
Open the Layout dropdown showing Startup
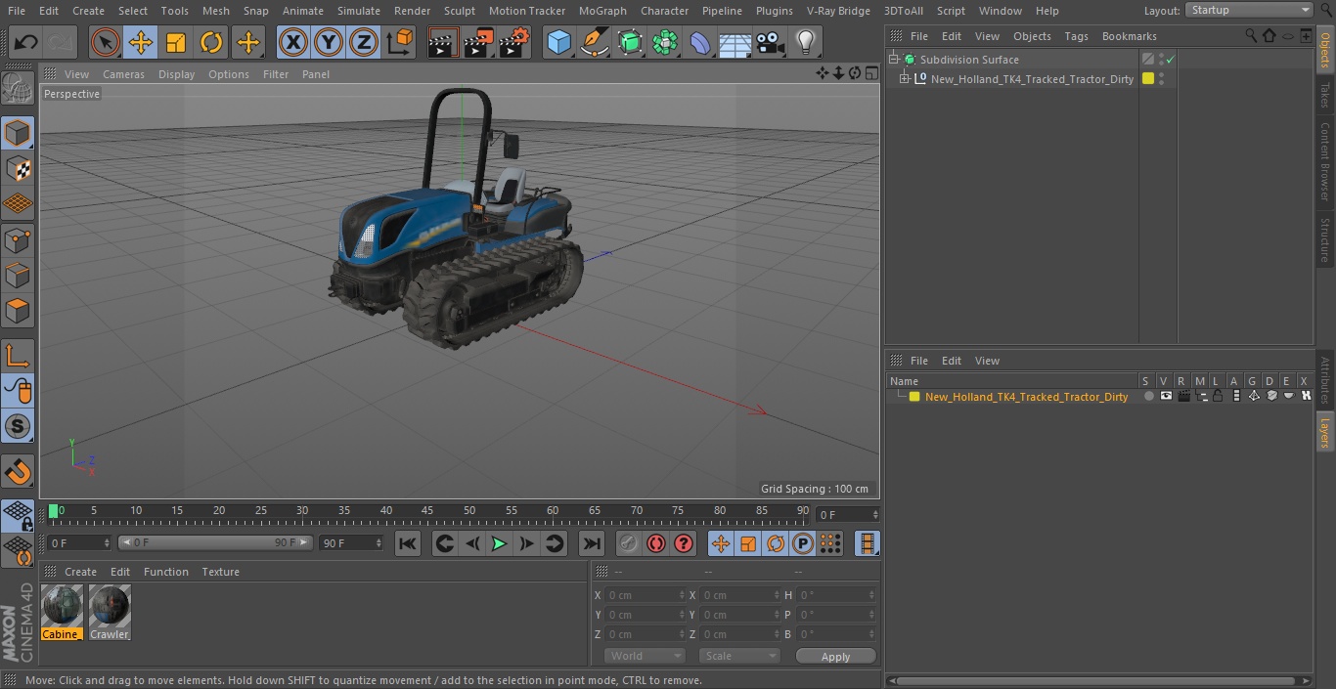click(x=1249, y=10)
